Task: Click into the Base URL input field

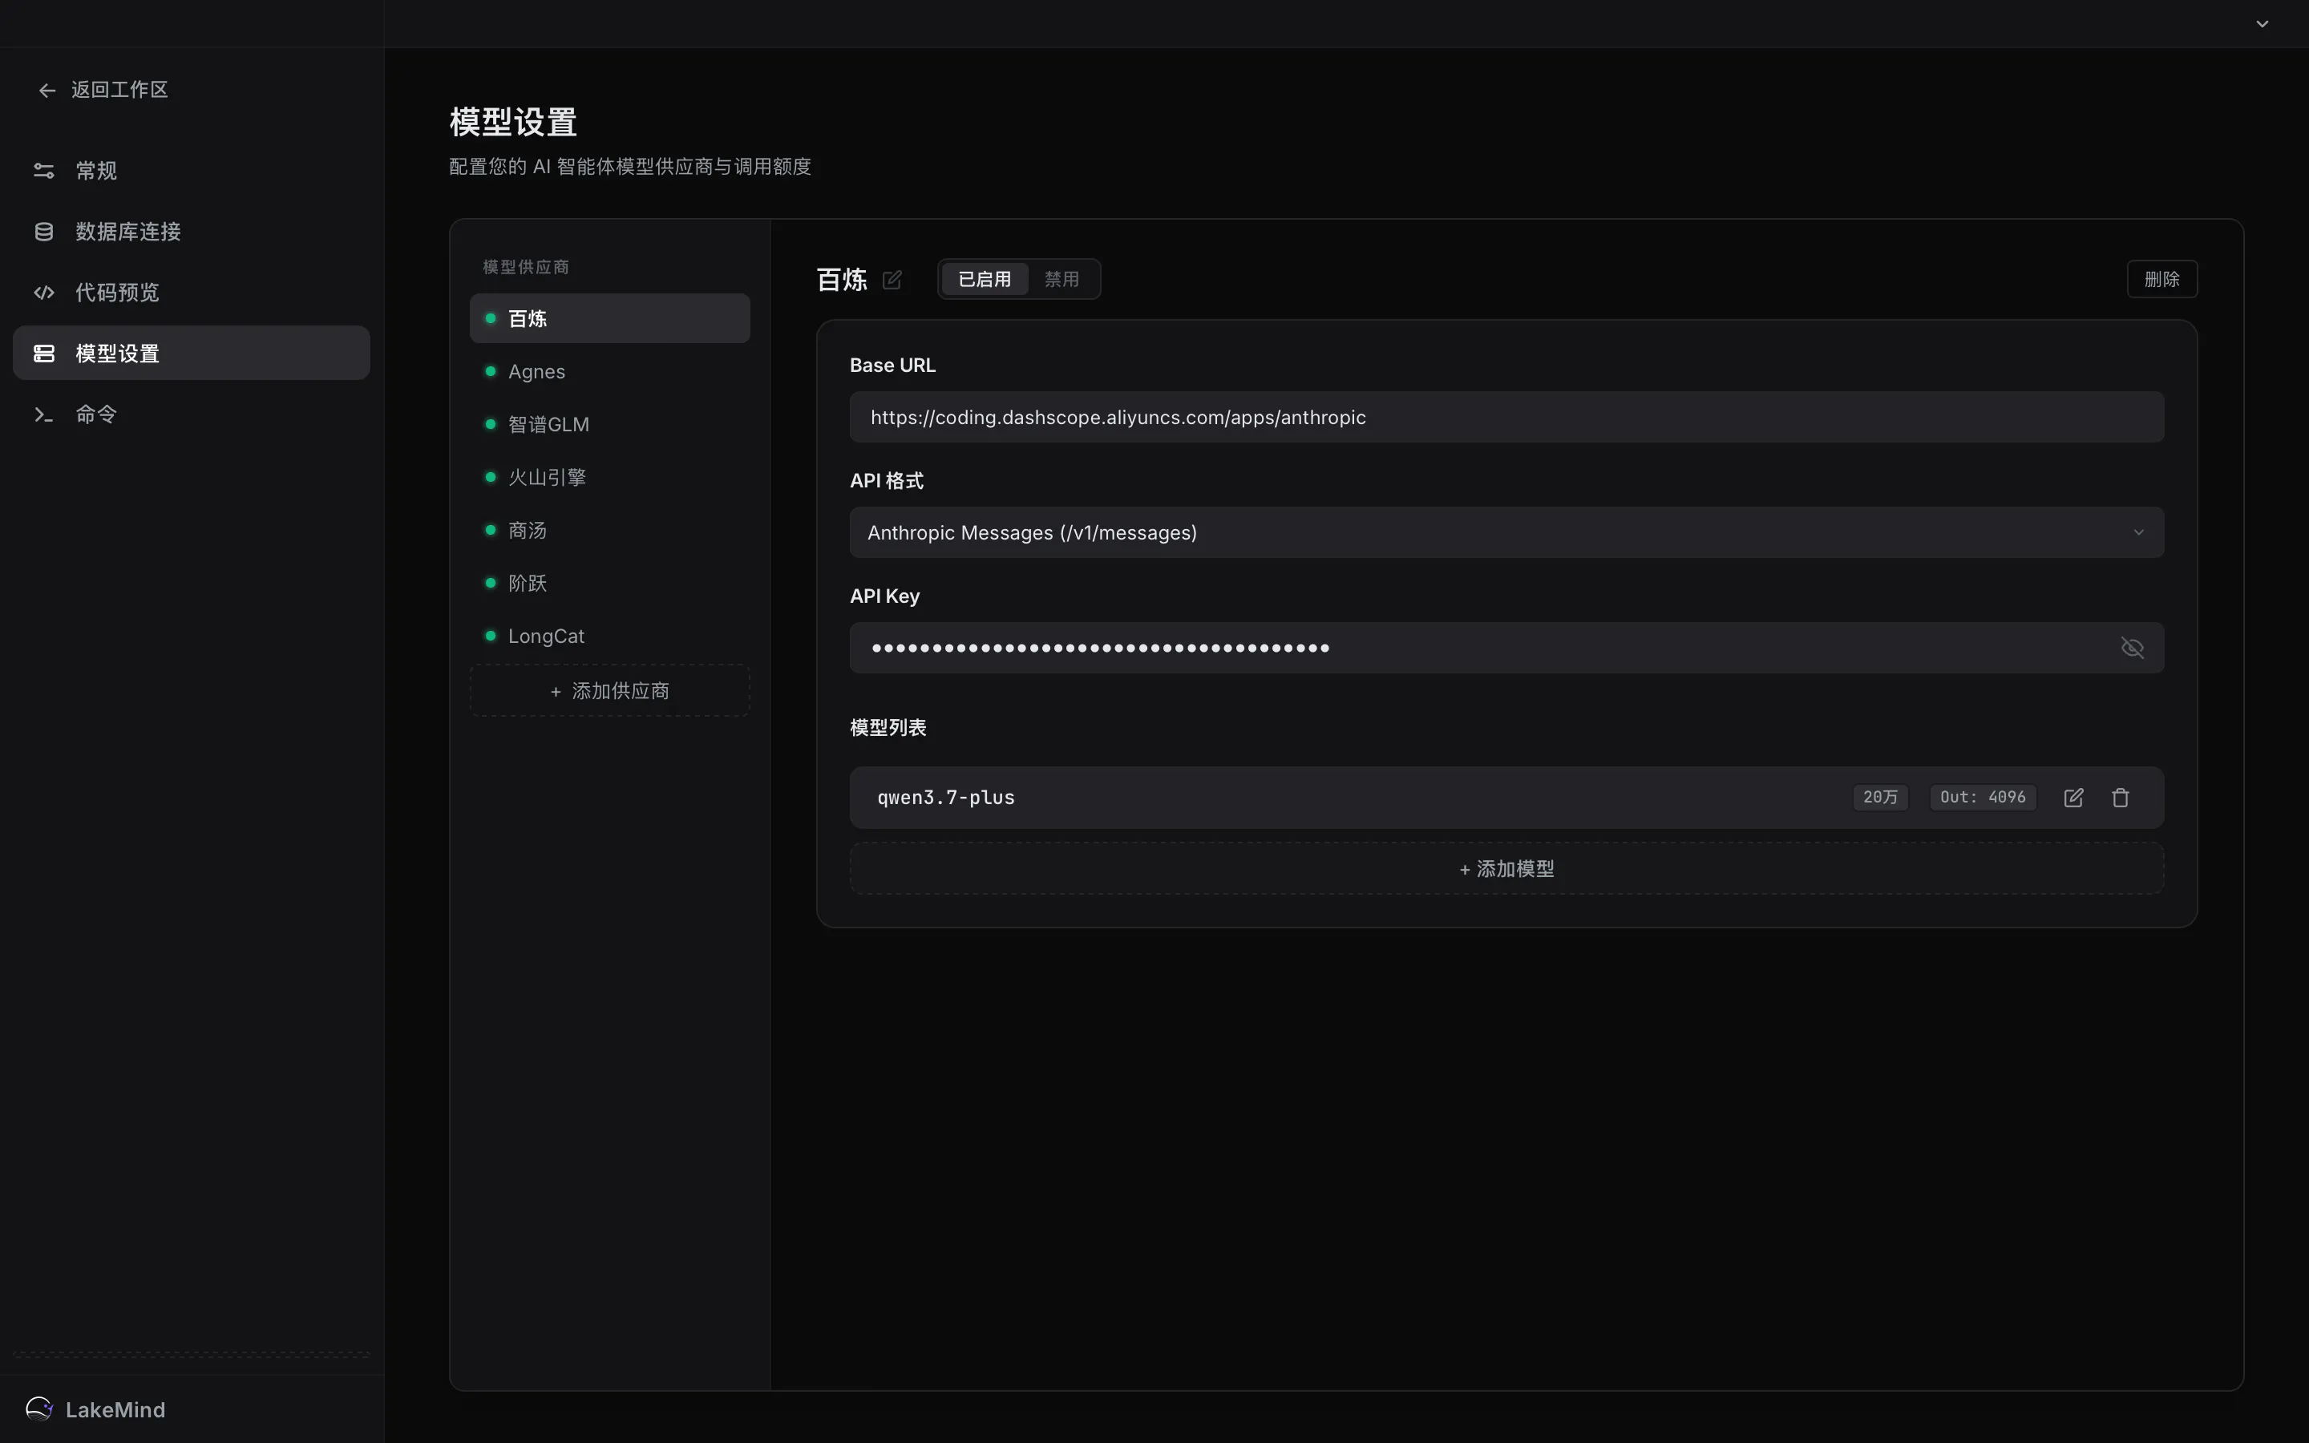Action: [x=1506, y=417]
